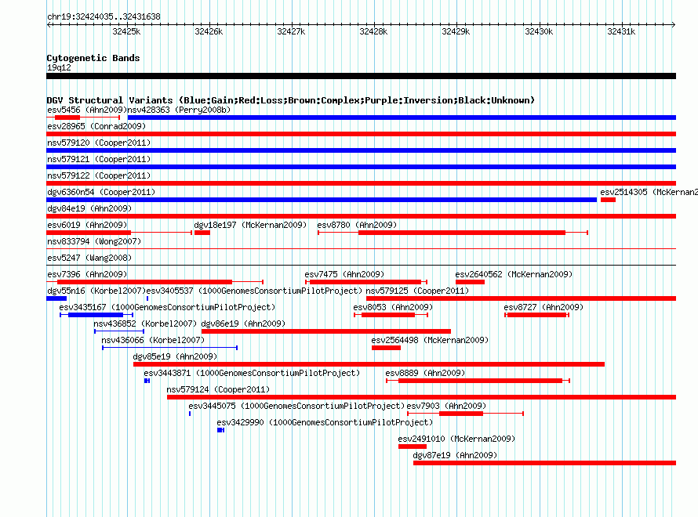698x517 pixels.
Task: Open the nsv579120 (Cooper2011) variant label
Action: [99, 143]
